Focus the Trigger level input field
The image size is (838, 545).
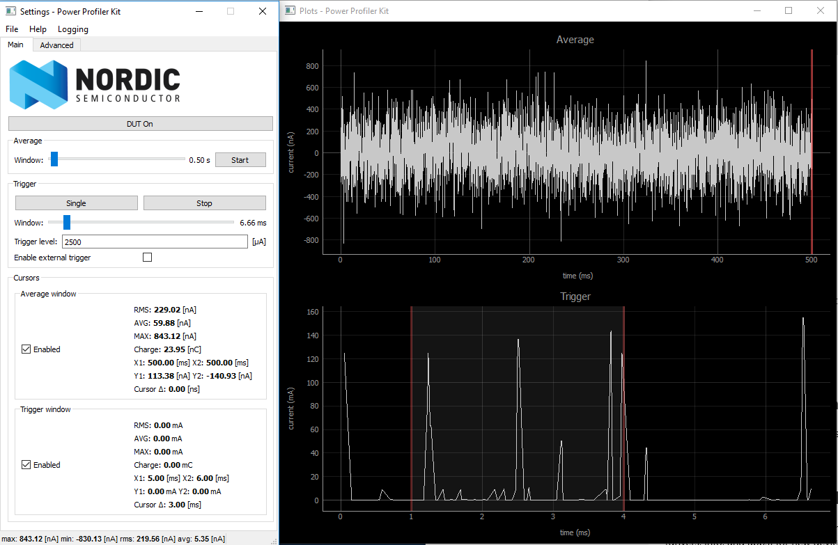pyautogui.click(x=155, y=242)
